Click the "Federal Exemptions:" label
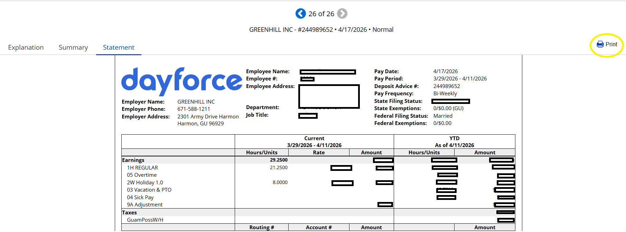Image resolution: width=626 pixels, height=232 pixels. click(x=401, y=123)
